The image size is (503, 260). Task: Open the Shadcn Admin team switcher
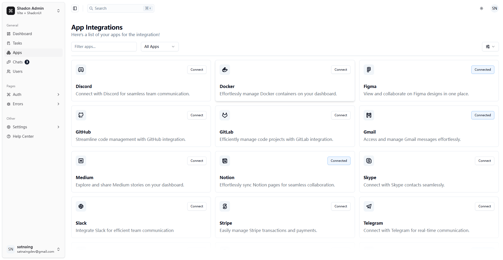click(34, 11)
